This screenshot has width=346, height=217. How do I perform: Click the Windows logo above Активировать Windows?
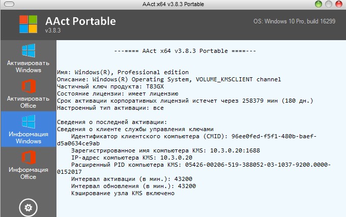pos(28,51)
